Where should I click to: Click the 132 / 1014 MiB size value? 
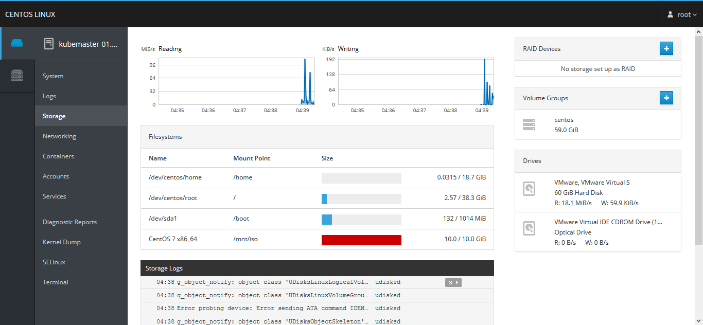(x=464, y=219)
